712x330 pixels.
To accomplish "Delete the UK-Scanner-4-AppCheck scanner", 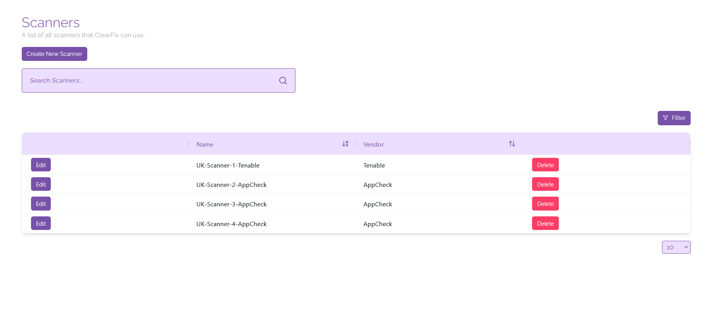I will click(545, 223).
